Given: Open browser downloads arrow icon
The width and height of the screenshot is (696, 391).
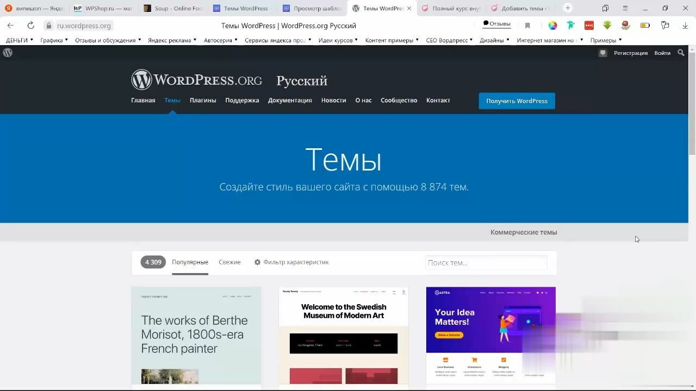Looking at the screenshot, I should (685, 26).
